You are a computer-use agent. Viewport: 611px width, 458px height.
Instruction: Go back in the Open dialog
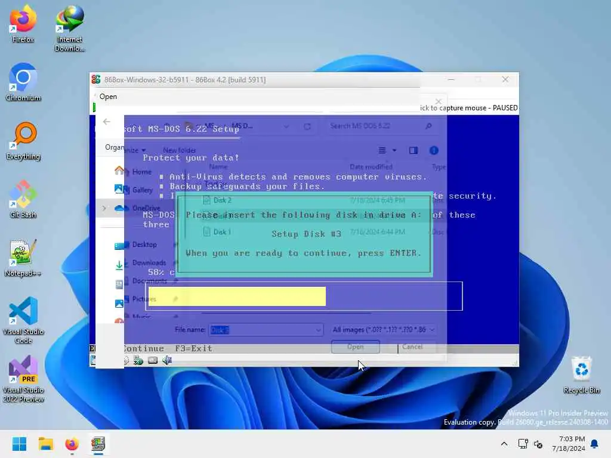point(107,122)
